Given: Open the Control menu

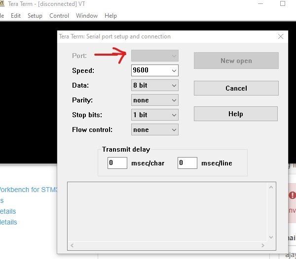Looking at the screenshot, I should click(59, 16).
